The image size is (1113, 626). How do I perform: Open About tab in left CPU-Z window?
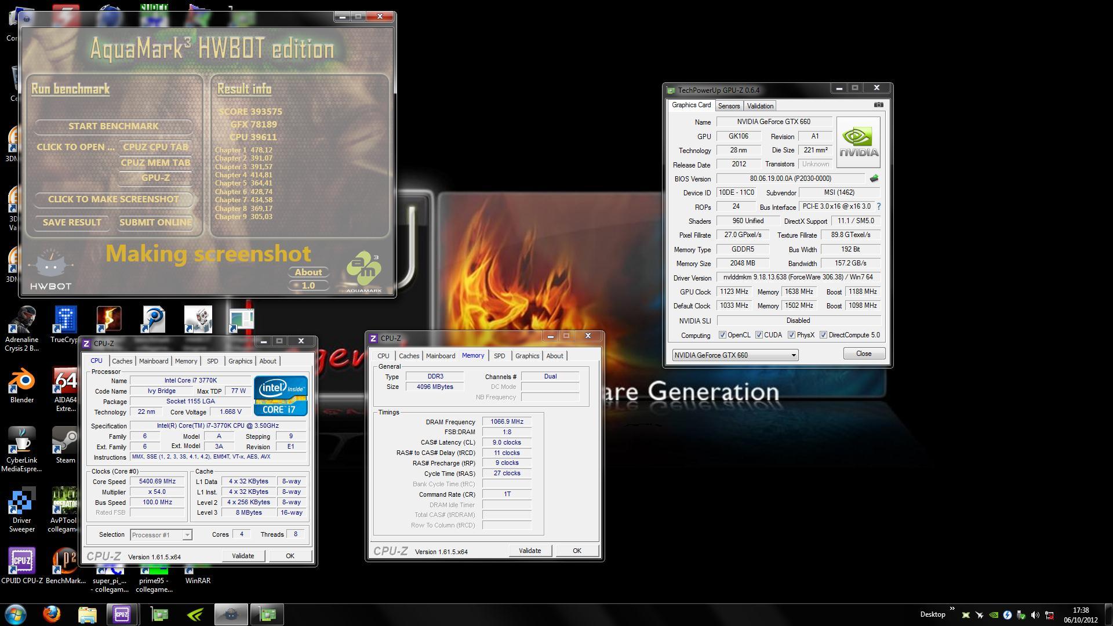coord(268,361)
